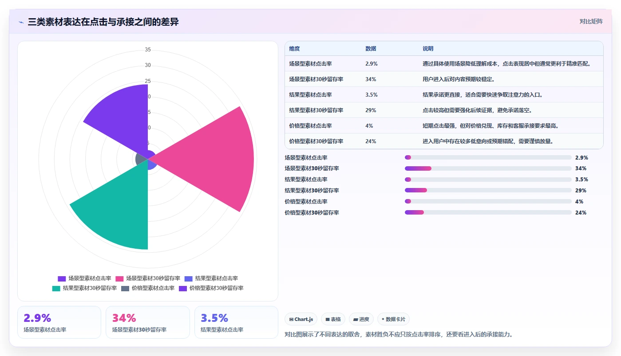Click description 用户进入后对内容预期较稳定。
The height and width of the screenshot is (356, 621).
coord(459,79)
